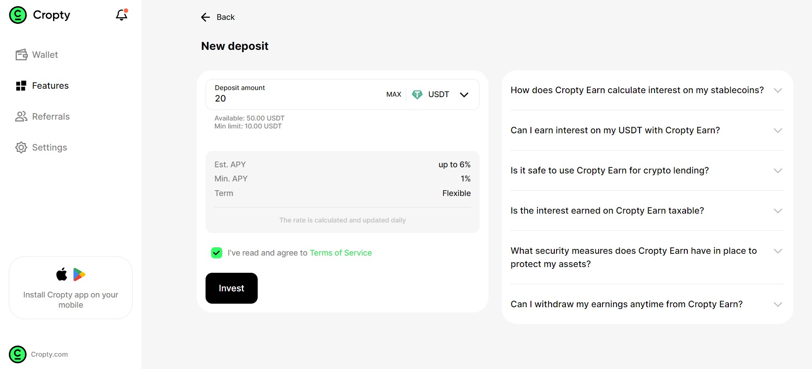The image size is (812, 369).
Task: Click the back arrow icon
Action: [x=206, y=17]
